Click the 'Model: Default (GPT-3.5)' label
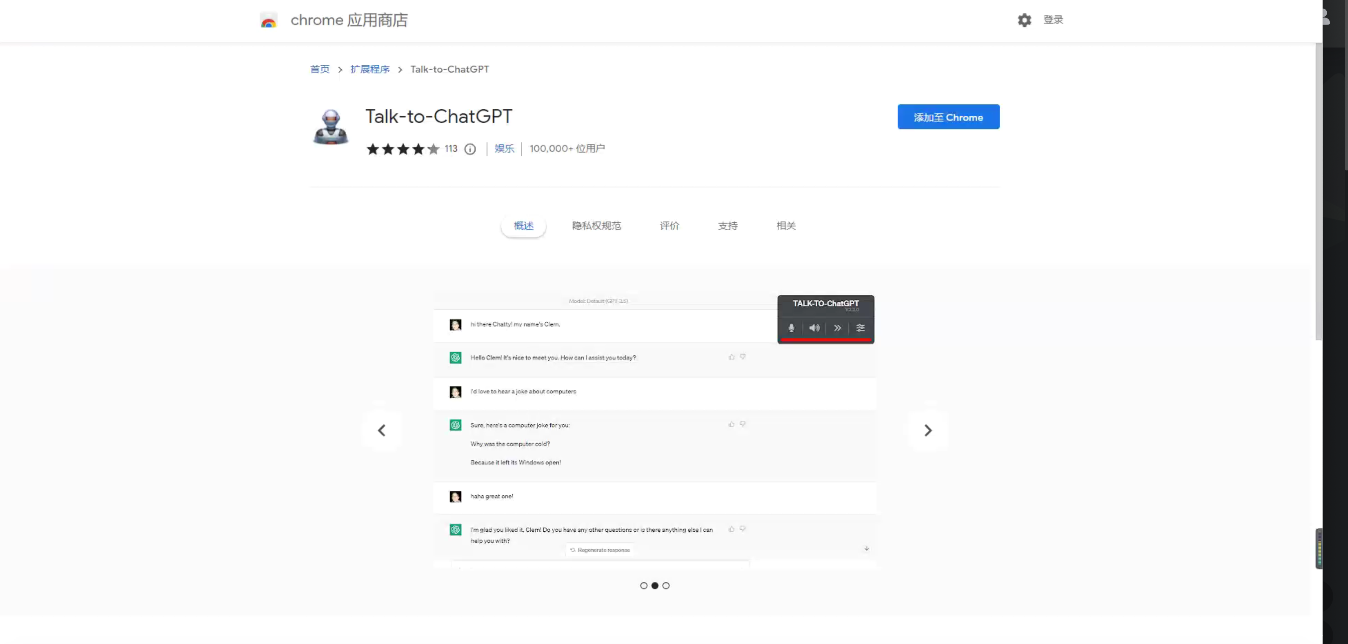 [598, 301]
